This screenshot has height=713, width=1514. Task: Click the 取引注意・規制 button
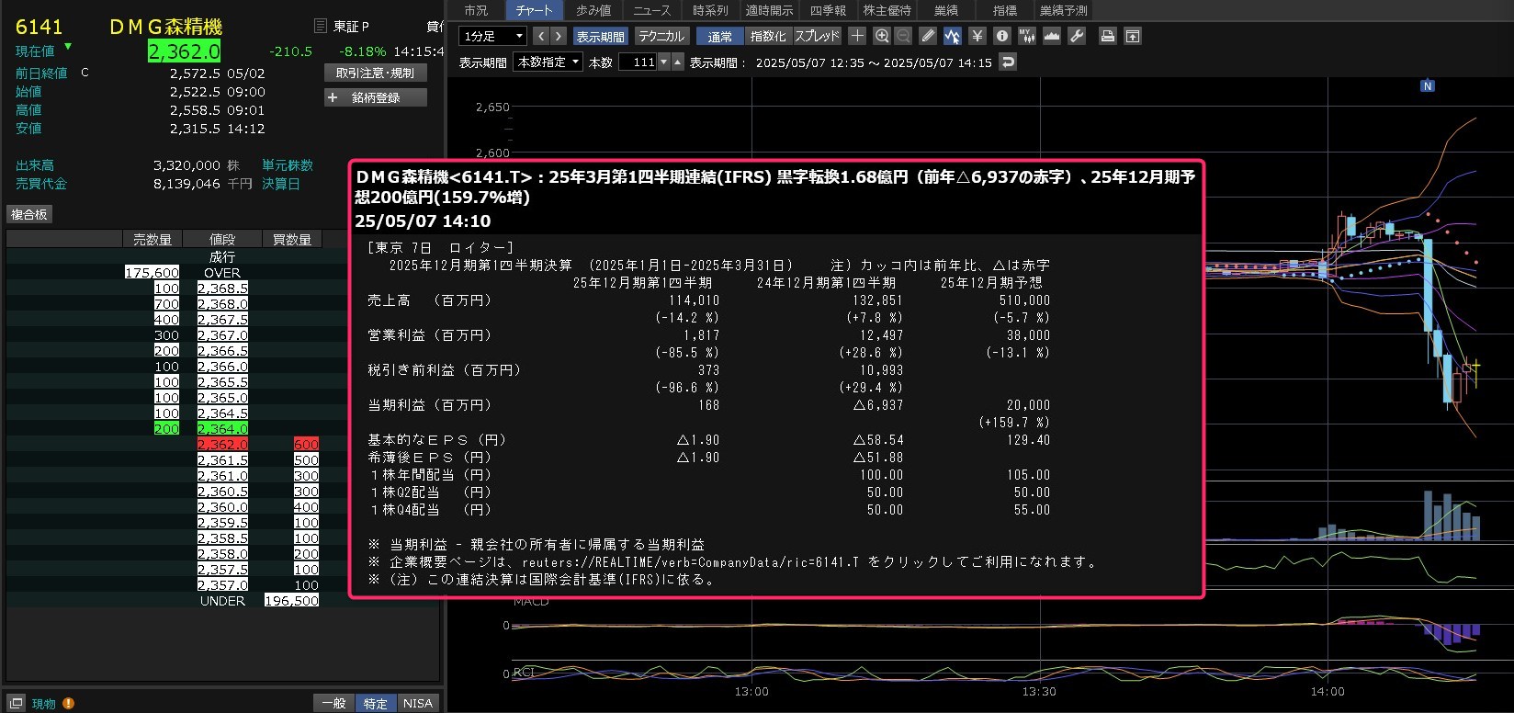tap(375, 73)
